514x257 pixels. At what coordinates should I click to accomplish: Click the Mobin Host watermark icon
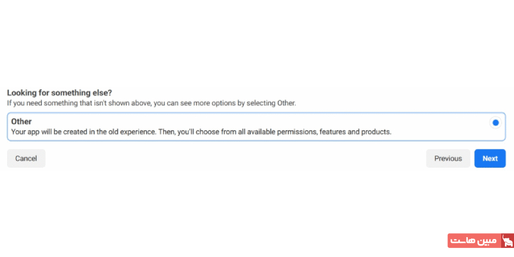pos(506,242)
